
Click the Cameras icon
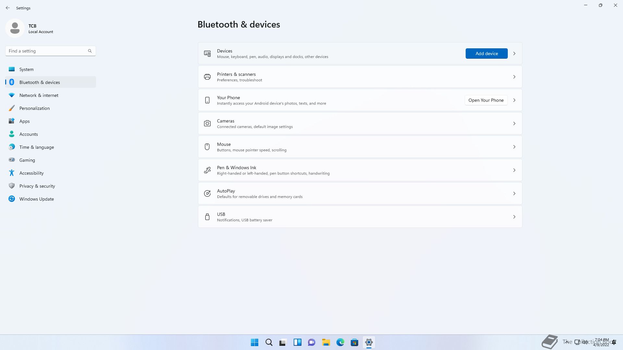point(207,123)
